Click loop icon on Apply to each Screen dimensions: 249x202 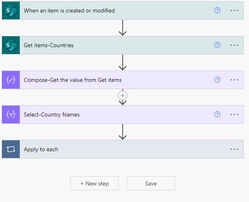pyautogui.click(x=11, y=149)
